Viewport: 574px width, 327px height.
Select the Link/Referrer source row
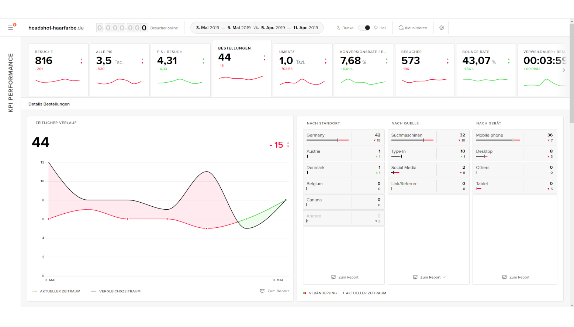coord(429,186)
